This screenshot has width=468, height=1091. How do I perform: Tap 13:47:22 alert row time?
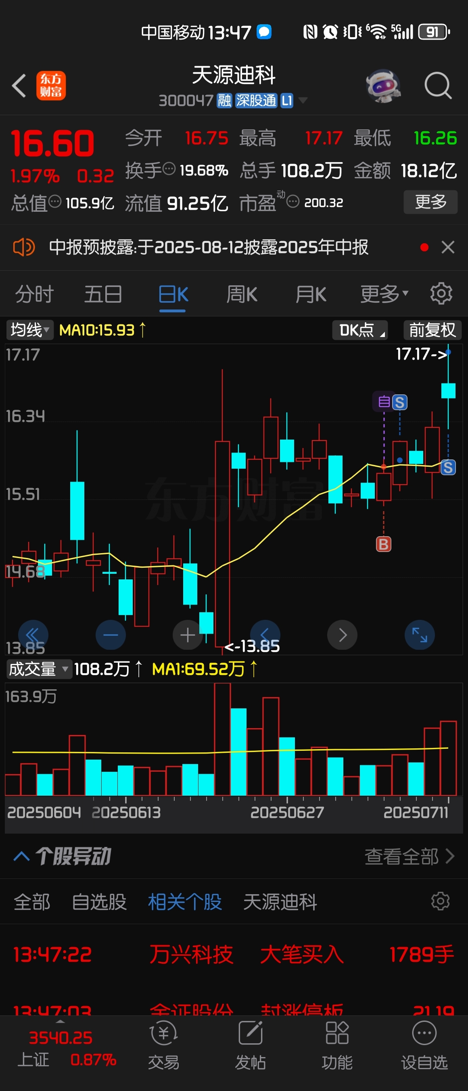click(52, 954)
